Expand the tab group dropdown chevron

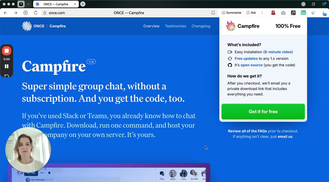pyautogui.click(x=28, y=4)
